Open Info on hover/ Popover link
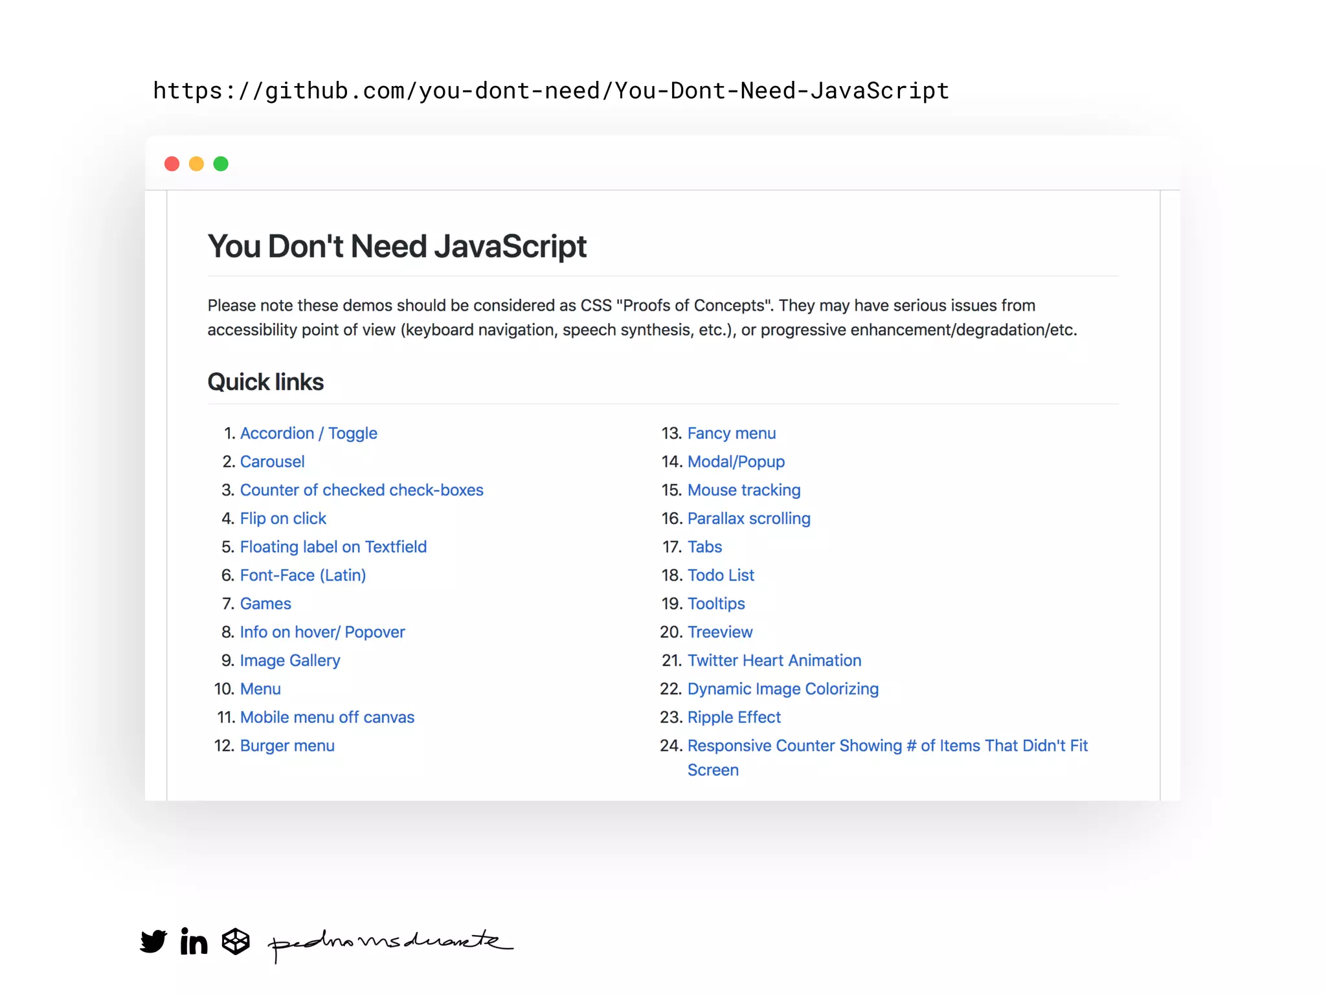 (322, 632)
